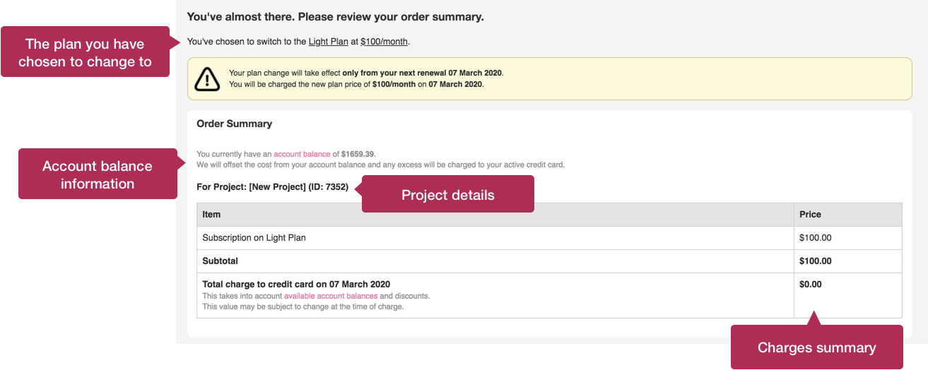This screenshot has height=370, width=928.
Task: Click the warning triangle icon
Action: pos(207,78)
